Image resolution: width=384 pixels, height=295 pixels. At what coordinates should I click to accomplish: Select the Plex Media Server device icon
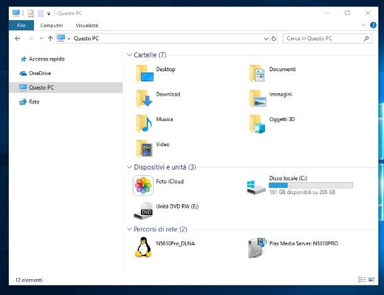click(257, 247)
